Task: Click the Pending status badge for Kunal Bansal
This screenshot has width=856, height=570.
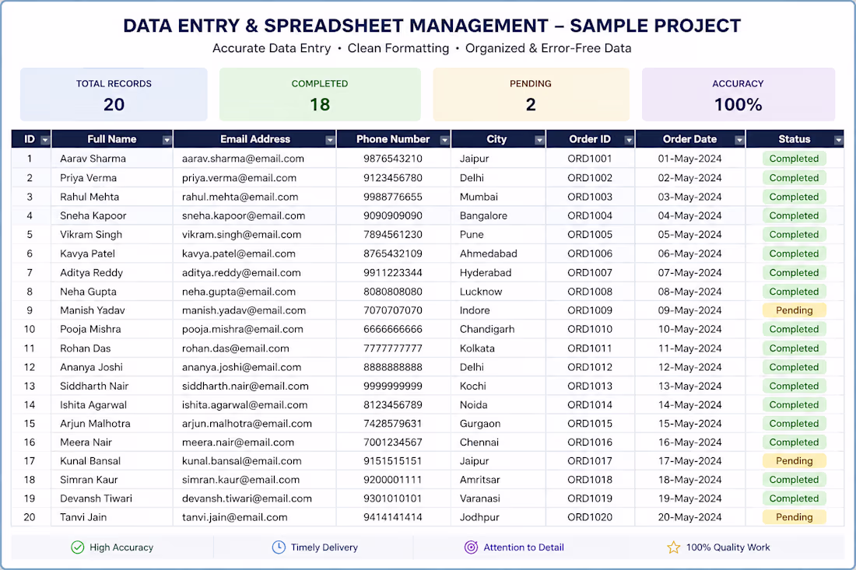Action: pyautogui.click(x=794, y=461)
